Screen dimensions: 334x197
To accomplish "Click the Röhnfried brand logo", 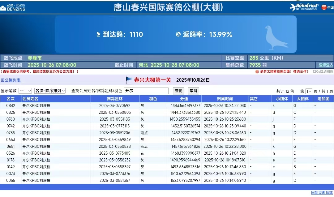I will tap(304, 7).
